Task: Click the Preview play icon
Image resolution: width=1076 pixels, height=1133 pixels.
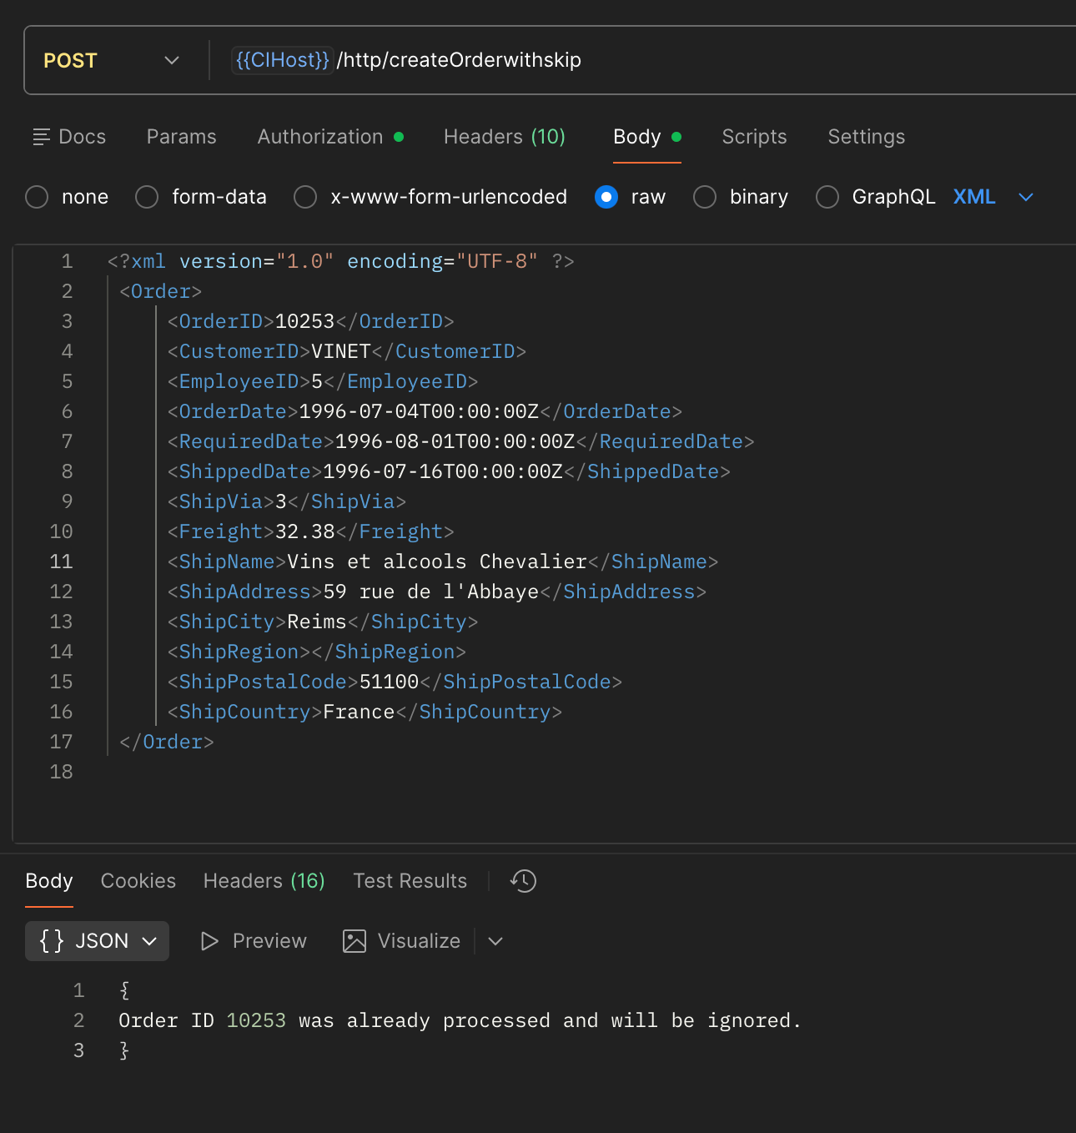Action: (x=209, y=940)
